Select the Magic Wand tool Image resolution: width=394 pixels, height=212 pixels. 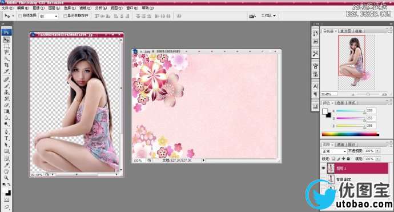coord(6,59)
